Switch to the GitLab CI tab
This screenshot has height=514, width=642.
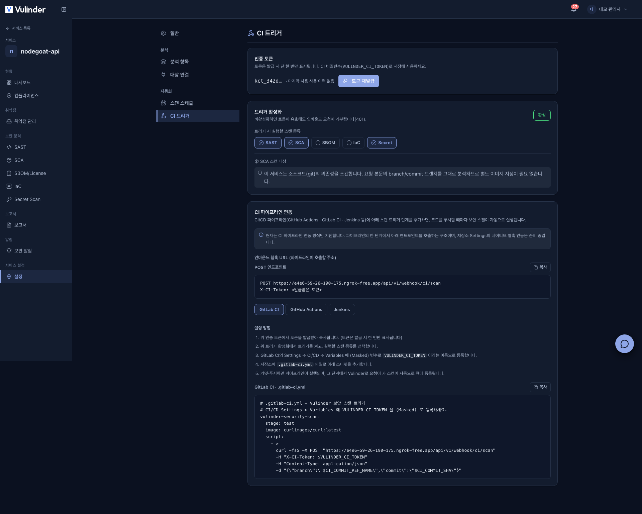(269, 310)
